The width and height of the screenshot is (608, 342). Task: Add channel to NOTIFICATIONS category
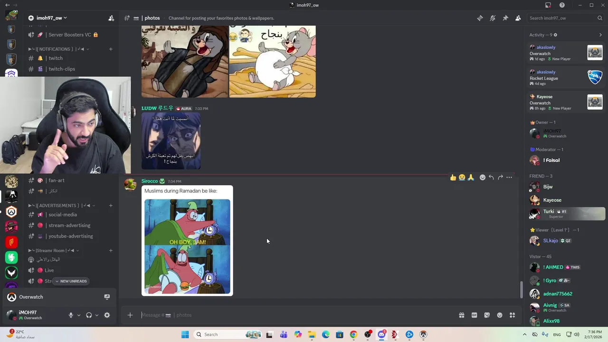click(x=111, y=49)
